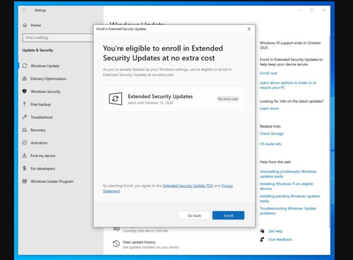353x260 pixels.
Task: Click the Windows Update sync icon in sidebar
Action: (25, 66)
